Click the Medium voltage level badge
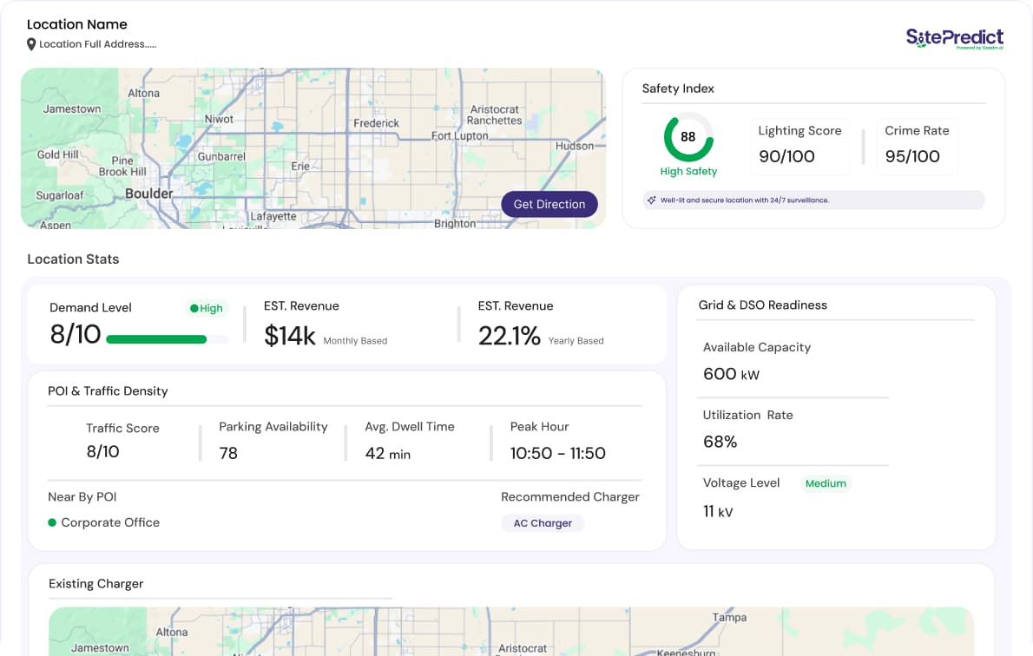This screenshot has height=656, width=1033. point(826,483)
